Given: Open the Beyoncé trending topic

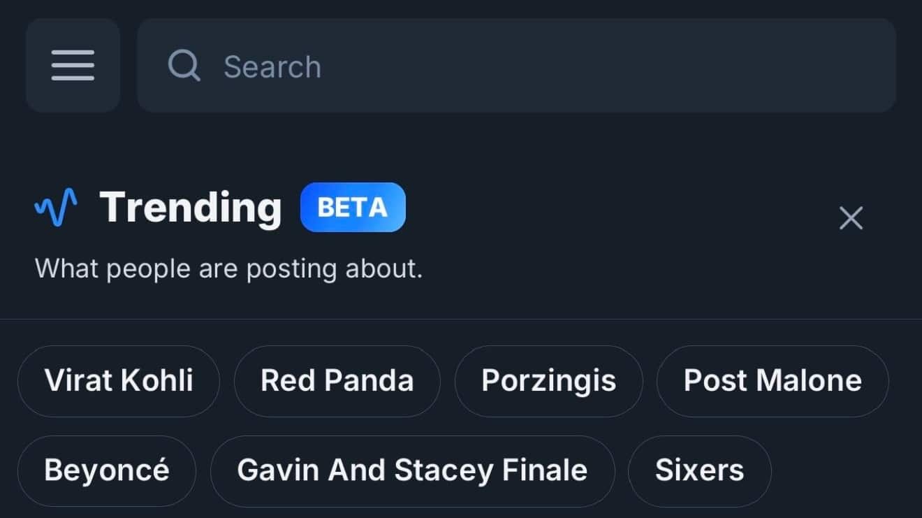Looking at the screenshot, I should tap(106, 470).
